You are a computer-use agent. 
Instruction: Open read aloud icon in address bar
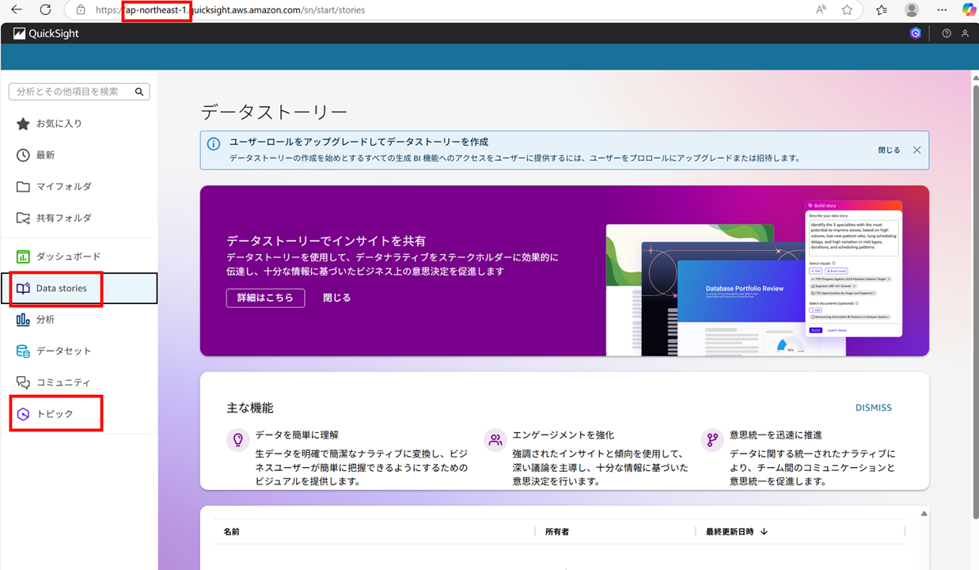tap(822, 10)
